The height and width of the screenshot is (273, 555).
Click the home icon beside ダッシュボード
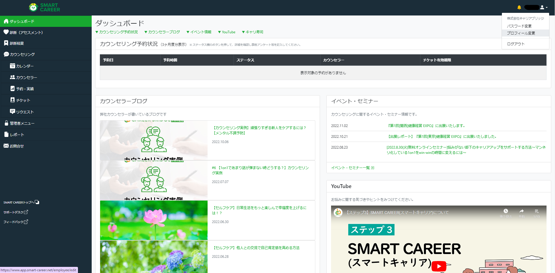click(x=6, y=21)
